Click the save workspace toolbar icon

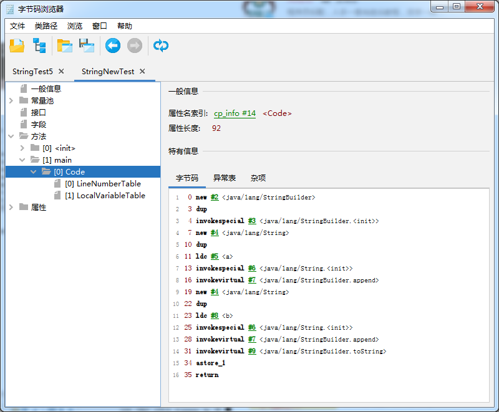pos(87,46)
